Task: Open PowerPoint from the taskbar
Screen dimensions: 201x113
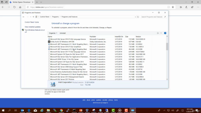Action: 81,110
